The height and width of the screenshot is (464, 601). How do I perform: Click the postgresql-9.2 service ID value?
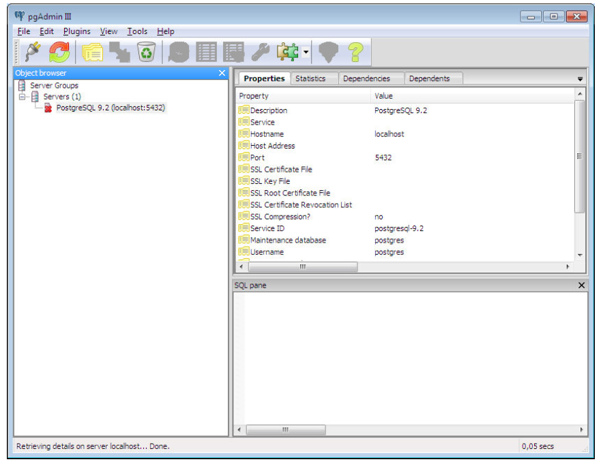[x=399, y=228]
